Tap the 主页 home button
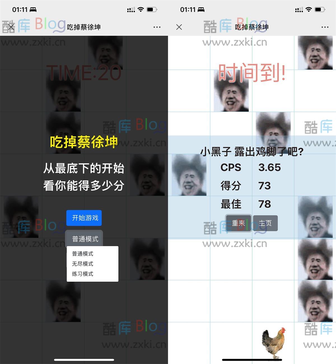This screenshot has height=364, width=336. [x=265, y=223]
